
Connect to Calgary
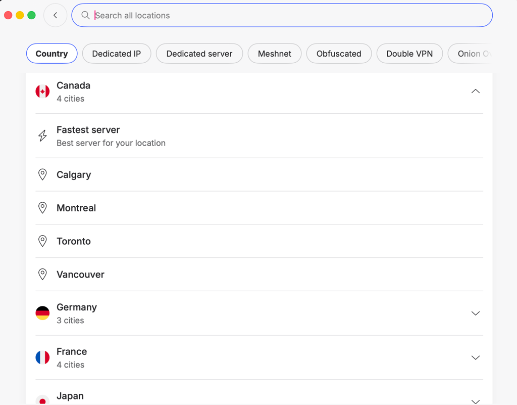(259, 174)
